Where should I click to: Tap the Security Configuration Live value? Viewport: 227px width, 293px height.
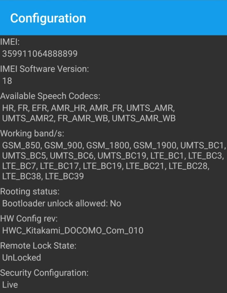[x=10, y=285]
